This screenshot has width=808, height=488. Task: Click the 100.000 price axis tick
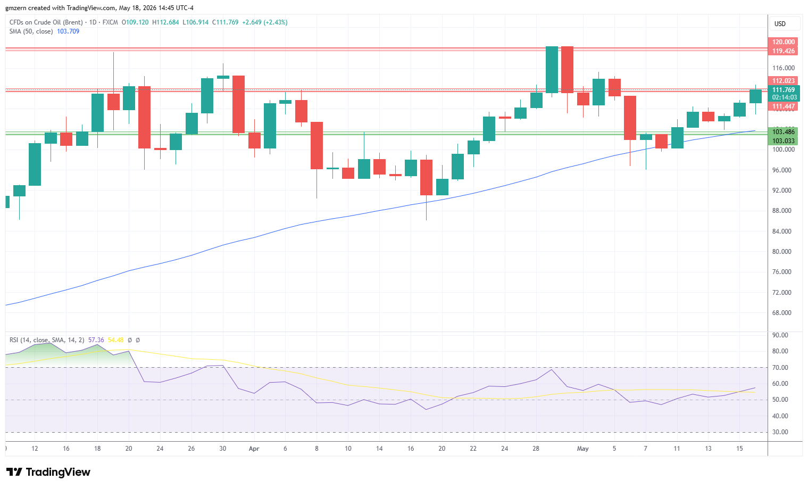coord(784,150)
